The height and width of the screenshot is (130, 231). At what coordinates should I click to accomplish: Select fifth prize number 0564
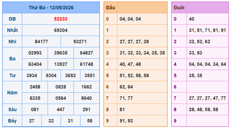[61, 98]
